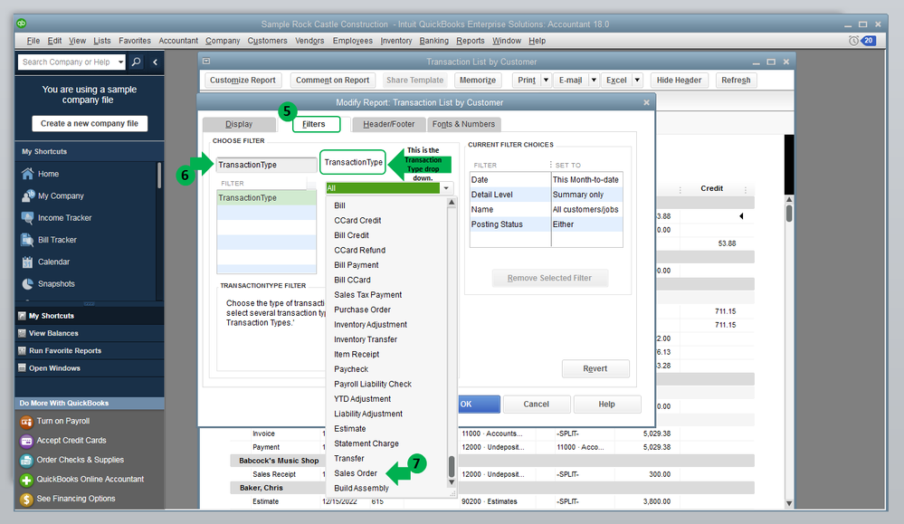The image size is (904, 524).
Task: Click Comment on Report button
Action: pyautogui.click(x=333, y=81)
